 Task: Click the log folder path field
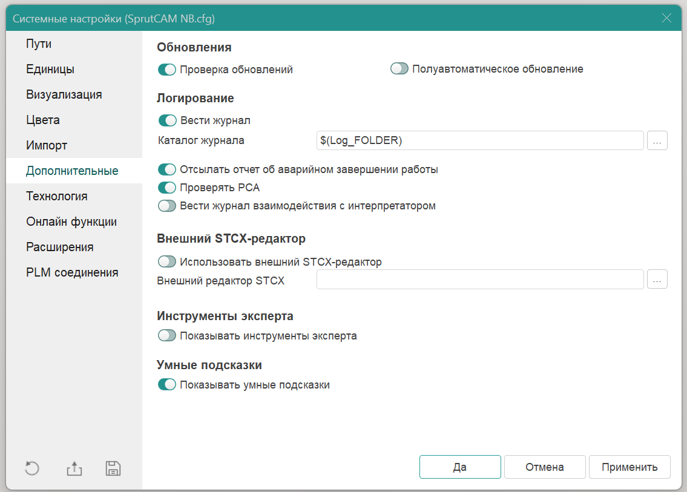tap(479, 140)
